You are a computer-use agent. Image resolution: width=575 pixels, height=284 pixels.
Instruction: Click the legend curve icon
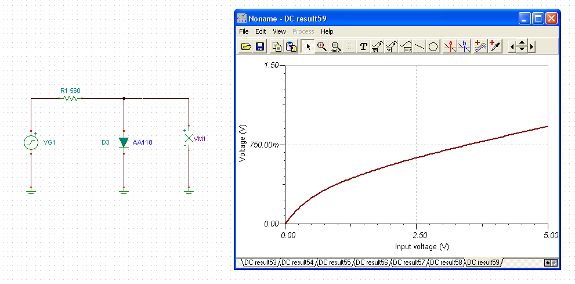point(405,46)
